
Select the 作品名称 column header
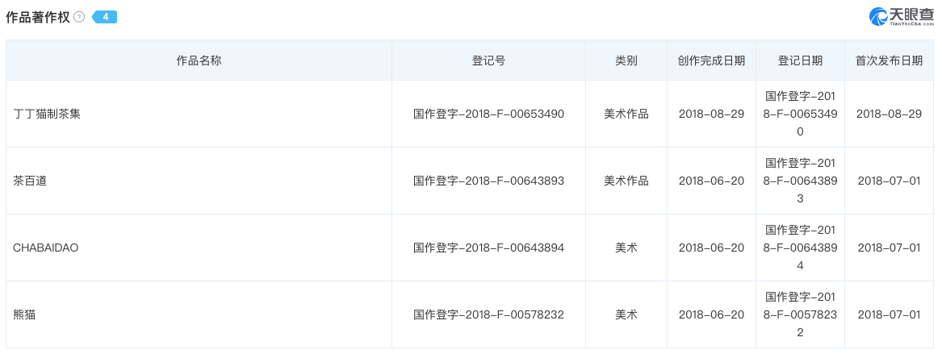coord(199,60)
